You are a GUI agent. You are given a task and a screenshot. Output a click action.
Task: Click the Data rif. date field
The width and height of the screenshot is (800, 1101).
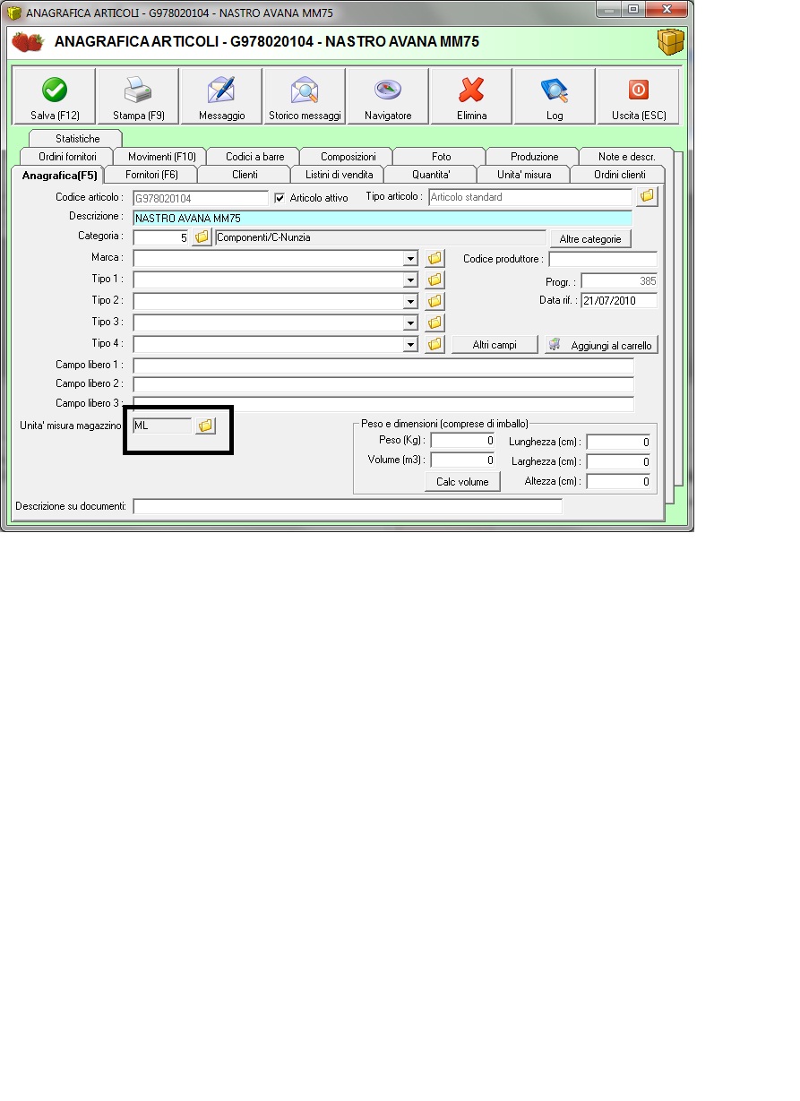coord(619,301)
